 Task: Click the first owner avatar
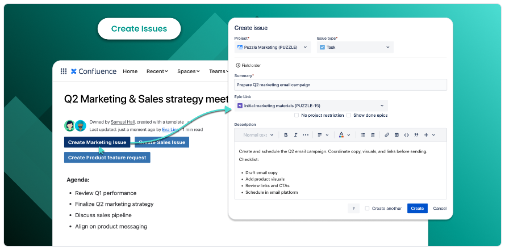pyautogui.click(x=69, y=126)
